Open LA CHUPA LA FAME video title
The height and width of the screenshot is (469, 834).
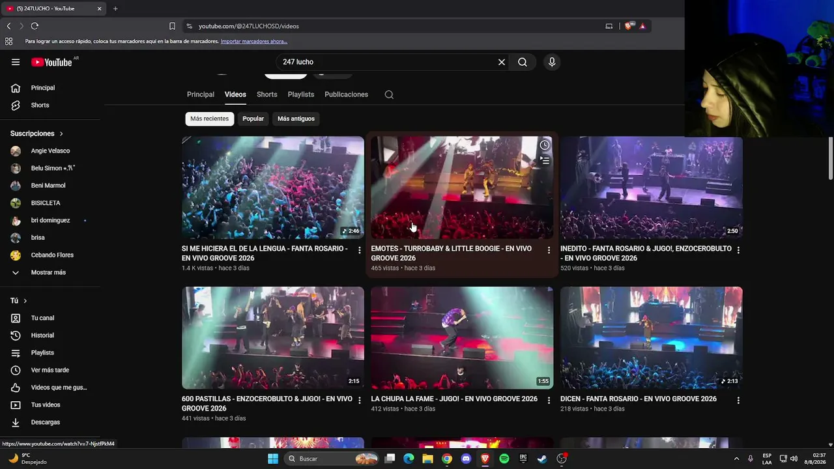454,399
